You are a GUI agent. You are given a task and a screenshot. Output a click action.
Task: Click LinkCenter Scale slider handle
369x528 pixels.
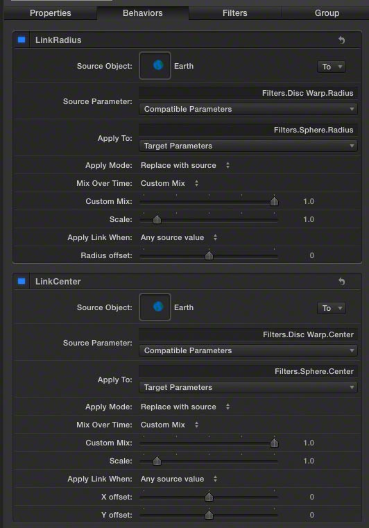point(157,461)
